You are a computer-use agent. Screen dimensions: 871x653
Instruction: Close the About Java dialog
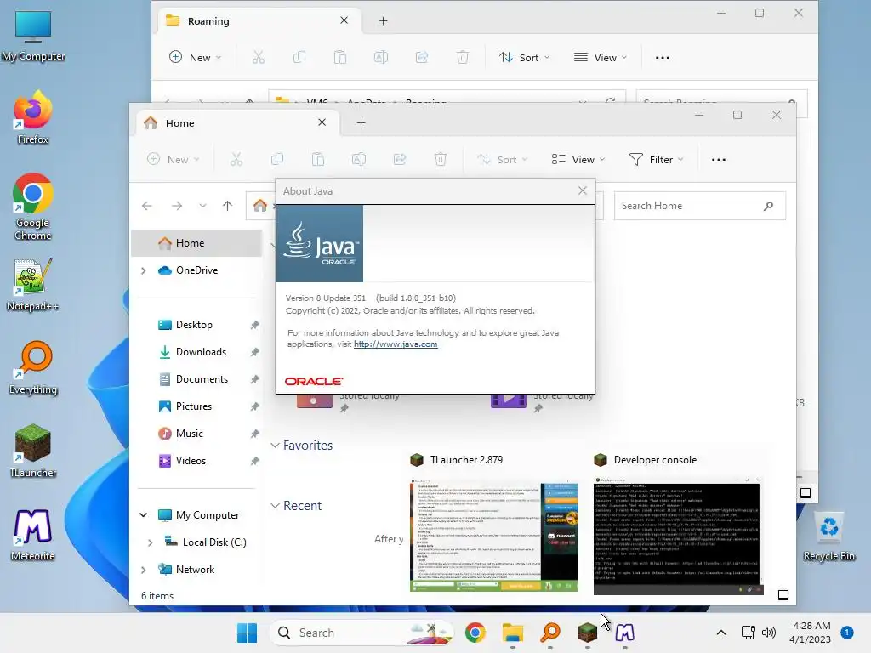[x=582, y=190]
